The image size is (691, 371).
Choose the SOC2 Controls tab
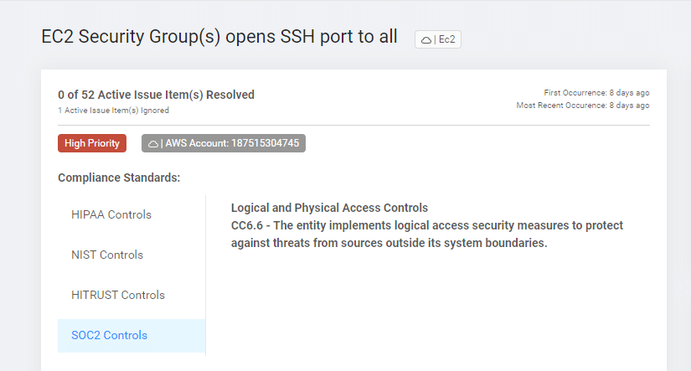pyautogui.click(x=110, y=335)
